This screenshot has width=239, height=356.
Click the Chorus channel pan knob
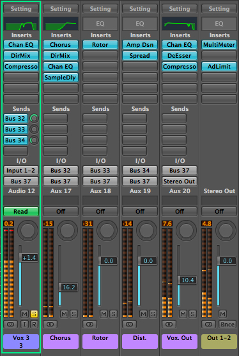[x=67, y=231]
